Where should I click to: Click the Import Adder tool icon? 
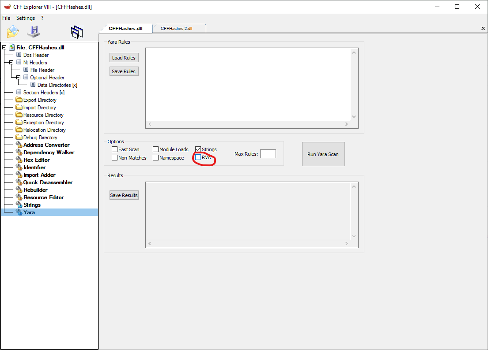click(x=19, y=175)
